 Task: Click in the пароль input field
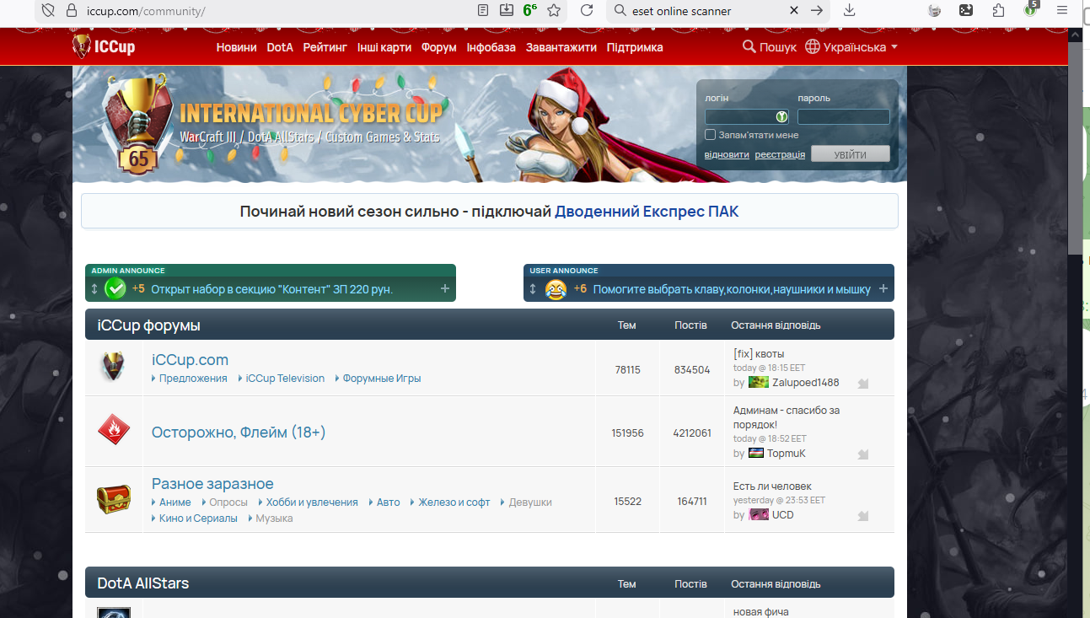coord(844,117)
